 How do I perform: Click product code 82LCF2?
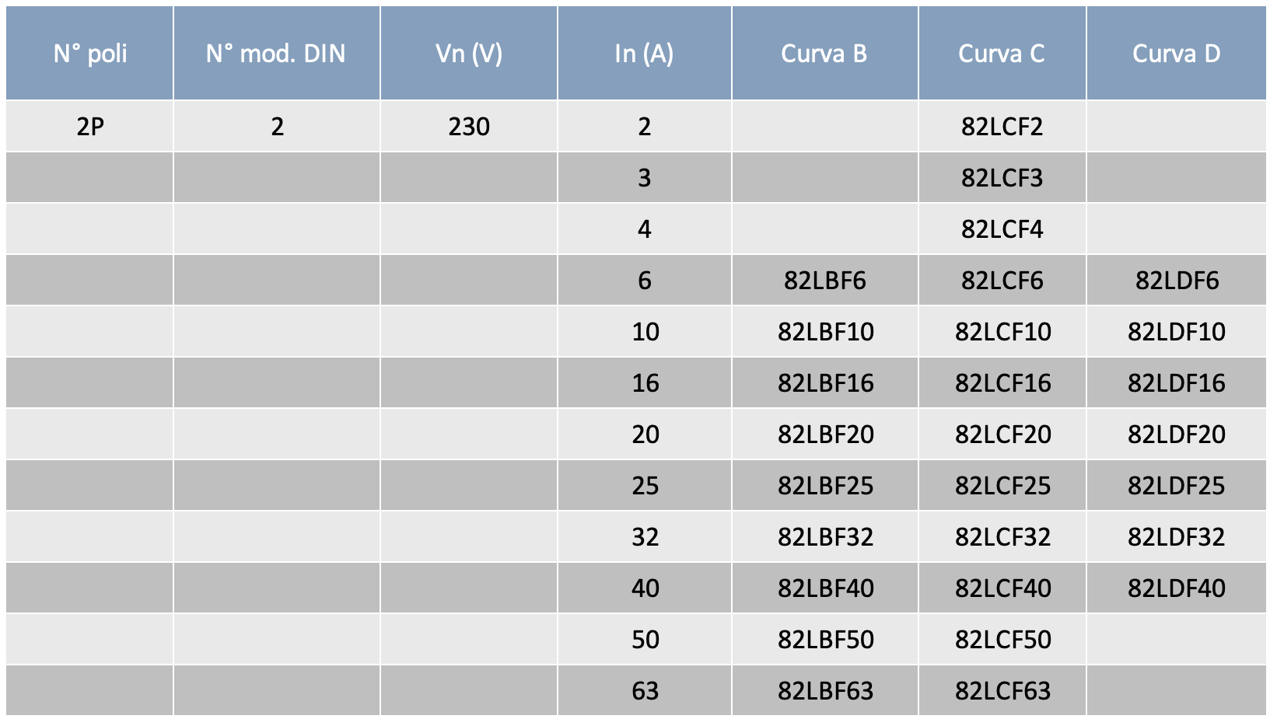(x=1002, y=126)
